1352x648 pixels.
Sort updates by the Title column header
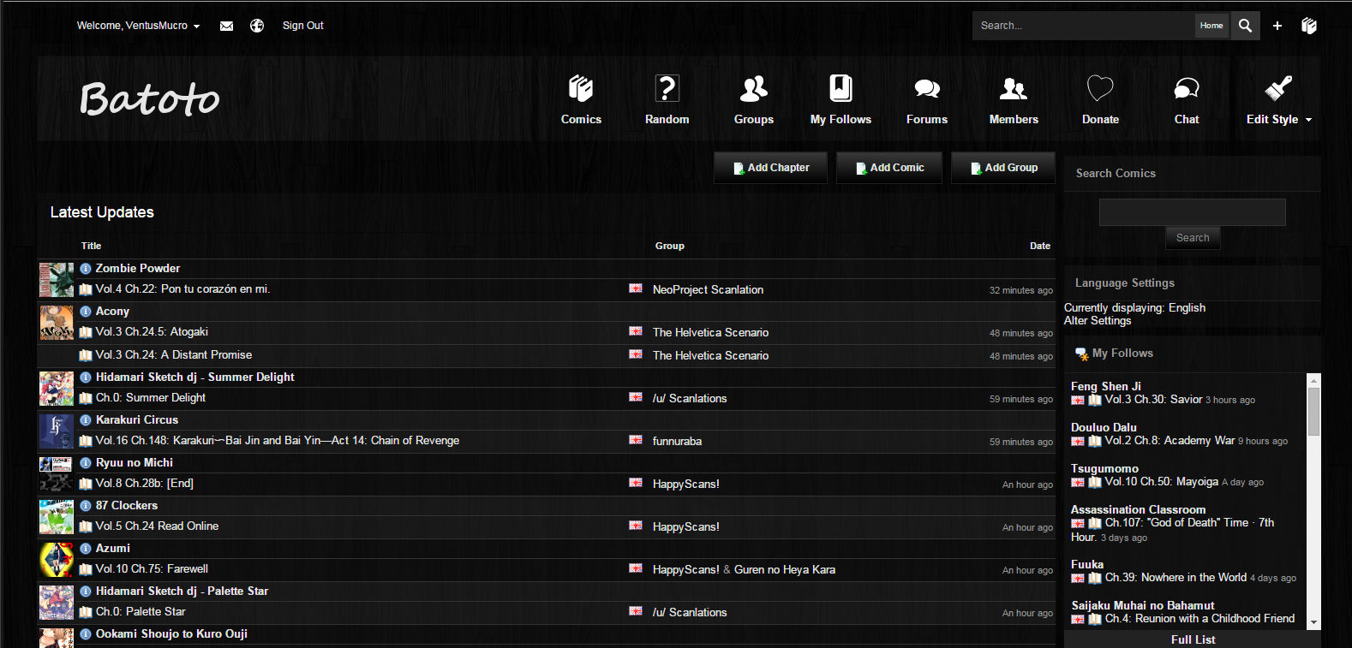[x=91, y=246]
